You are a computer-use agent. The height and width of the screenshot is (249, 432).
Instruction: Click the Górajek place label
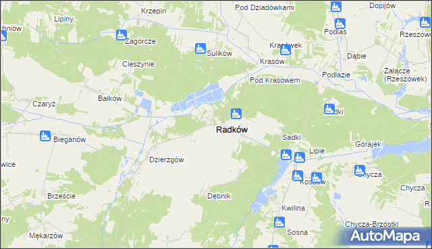pyautogui.click(x=368, y=144)
